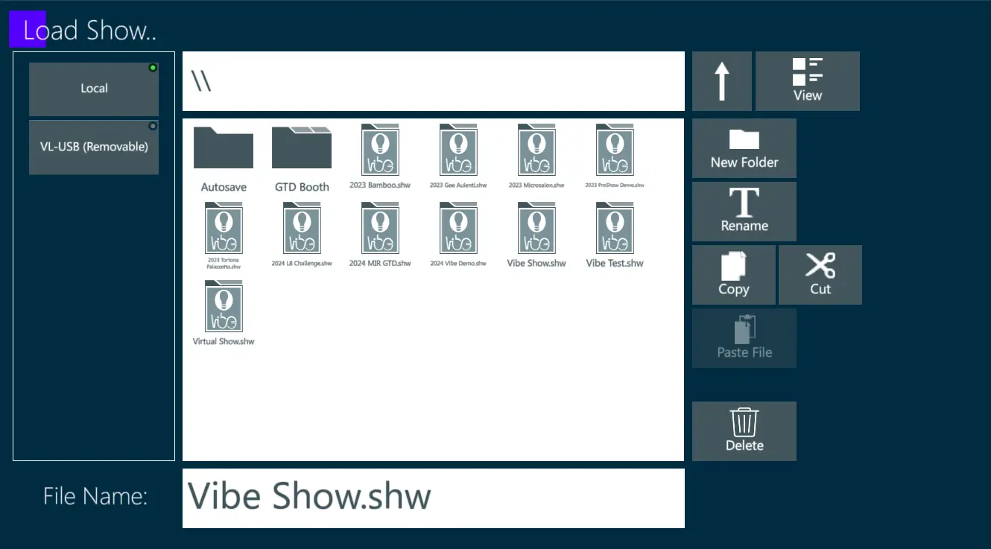Cut the selected file with the scissors
Viewport: 991px width, 549px height.
820,275
